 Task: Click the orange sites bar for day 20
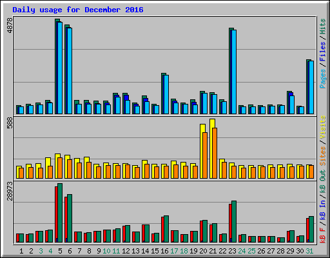(x=205, y=155)
